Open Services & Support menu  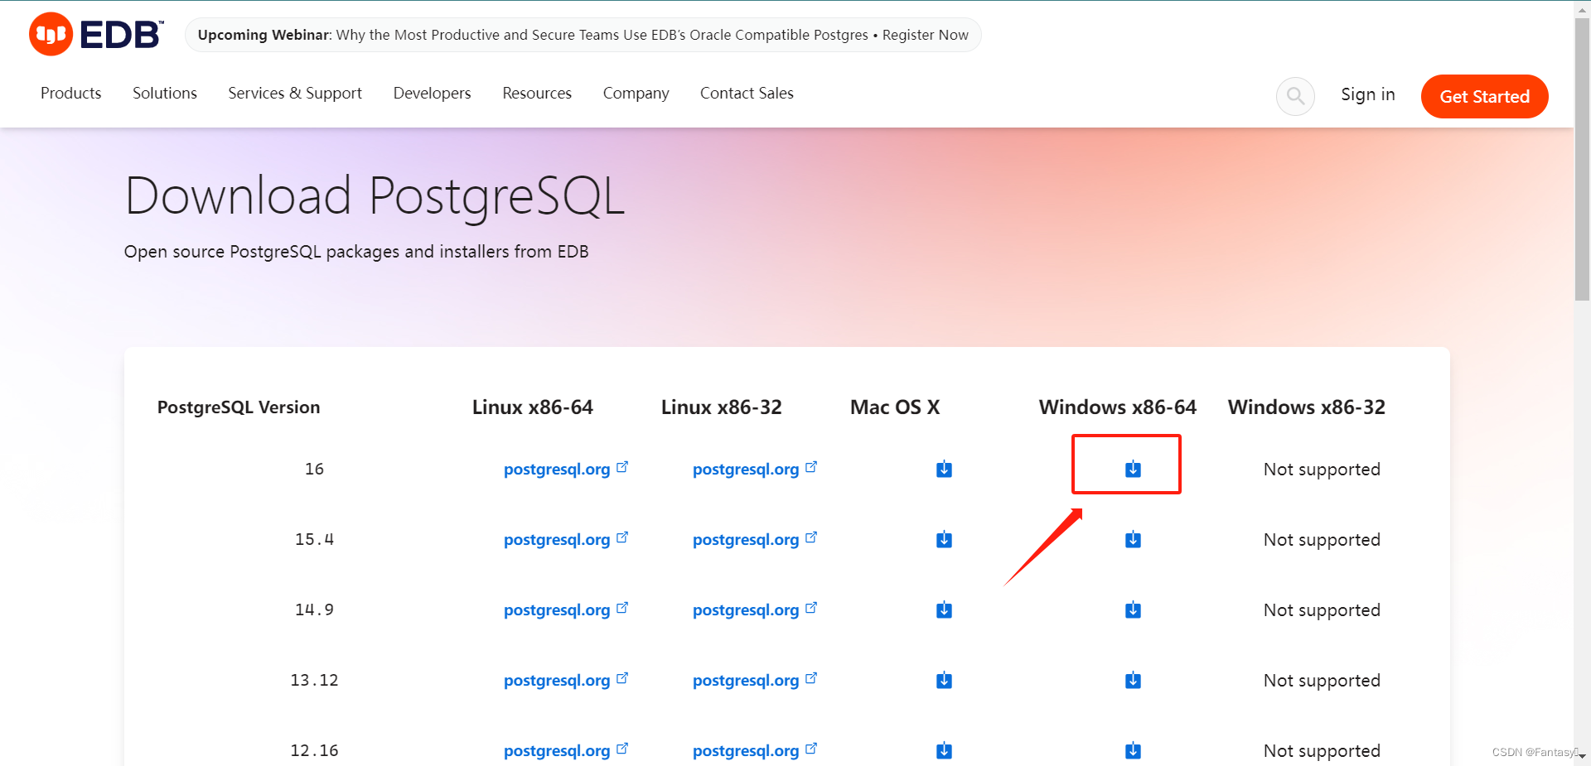[x=295, y=94]
